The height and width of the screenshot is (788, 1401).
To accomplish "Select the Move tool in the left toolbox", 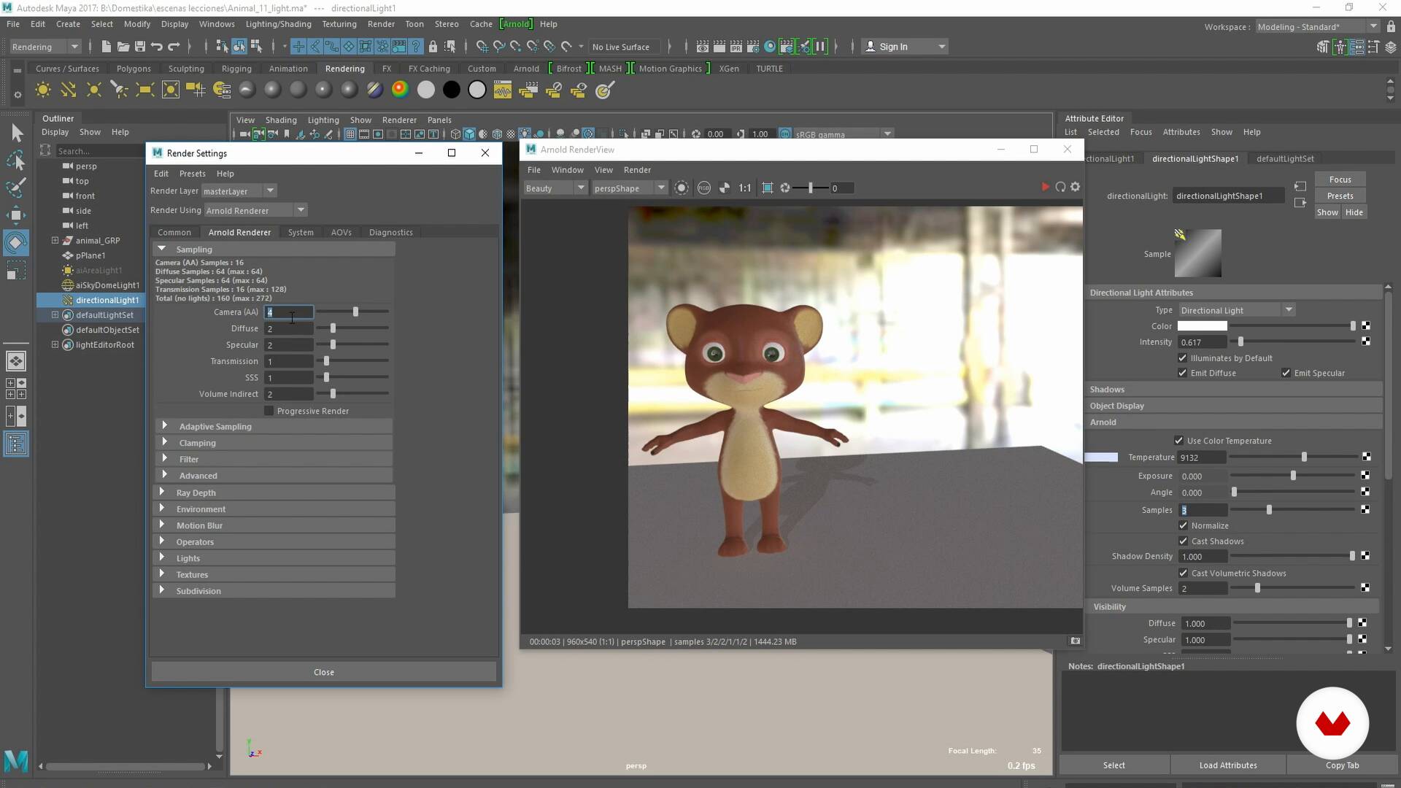I will (x=16, y=215).
